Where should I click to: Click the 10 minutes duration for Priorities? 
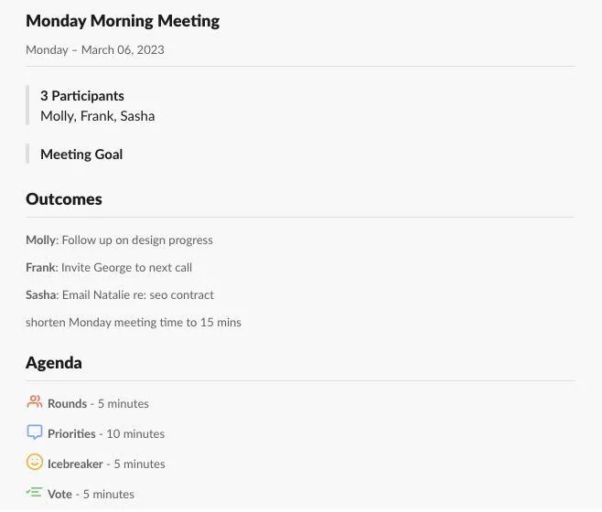coord(135,433)
